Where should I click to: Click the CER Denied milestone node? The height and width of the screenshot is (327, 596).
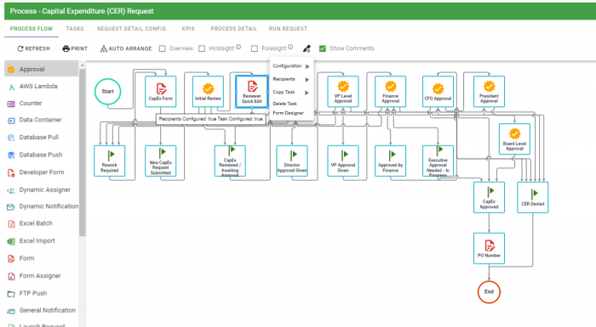(532, 197)
